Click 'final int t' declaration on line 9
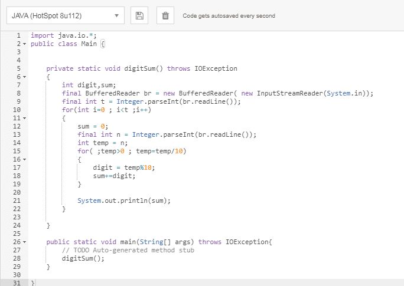Screen dimensions: 404x286 (x=83, y=101)
